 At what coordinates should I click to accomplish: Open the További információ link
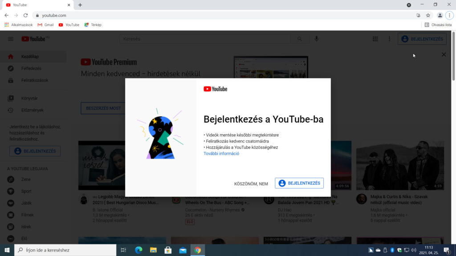pyautogui.click(x=221, y=153)
